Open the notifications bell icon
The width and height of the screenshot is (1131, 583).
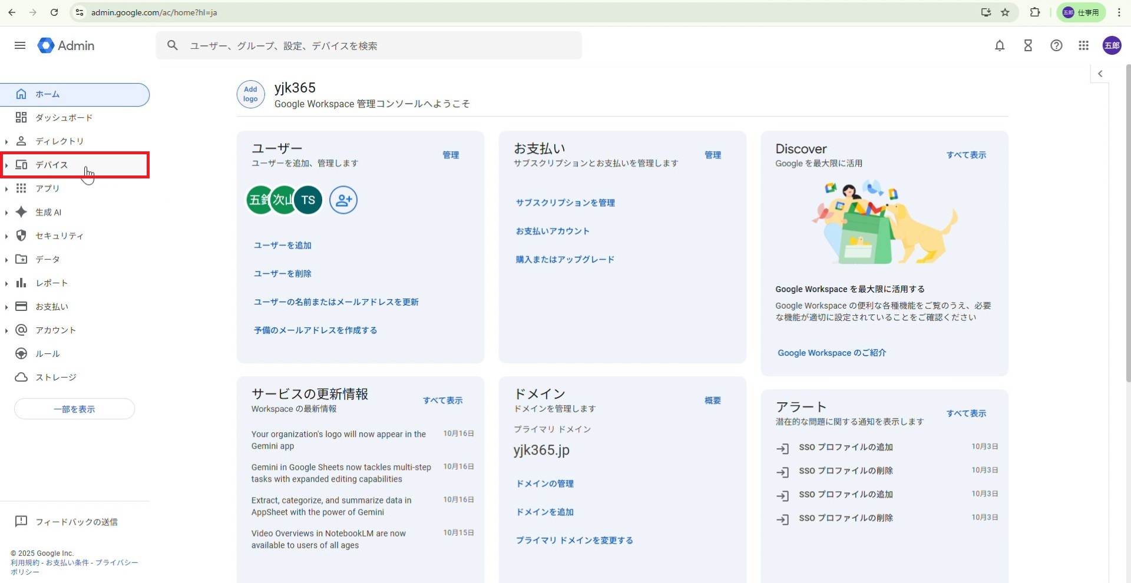click(1000, 45)
